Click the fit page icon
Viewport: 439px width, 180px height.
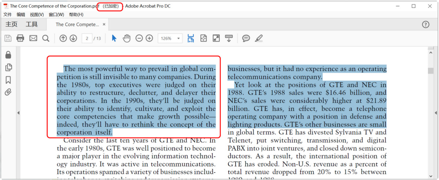[x=203, y=38]
